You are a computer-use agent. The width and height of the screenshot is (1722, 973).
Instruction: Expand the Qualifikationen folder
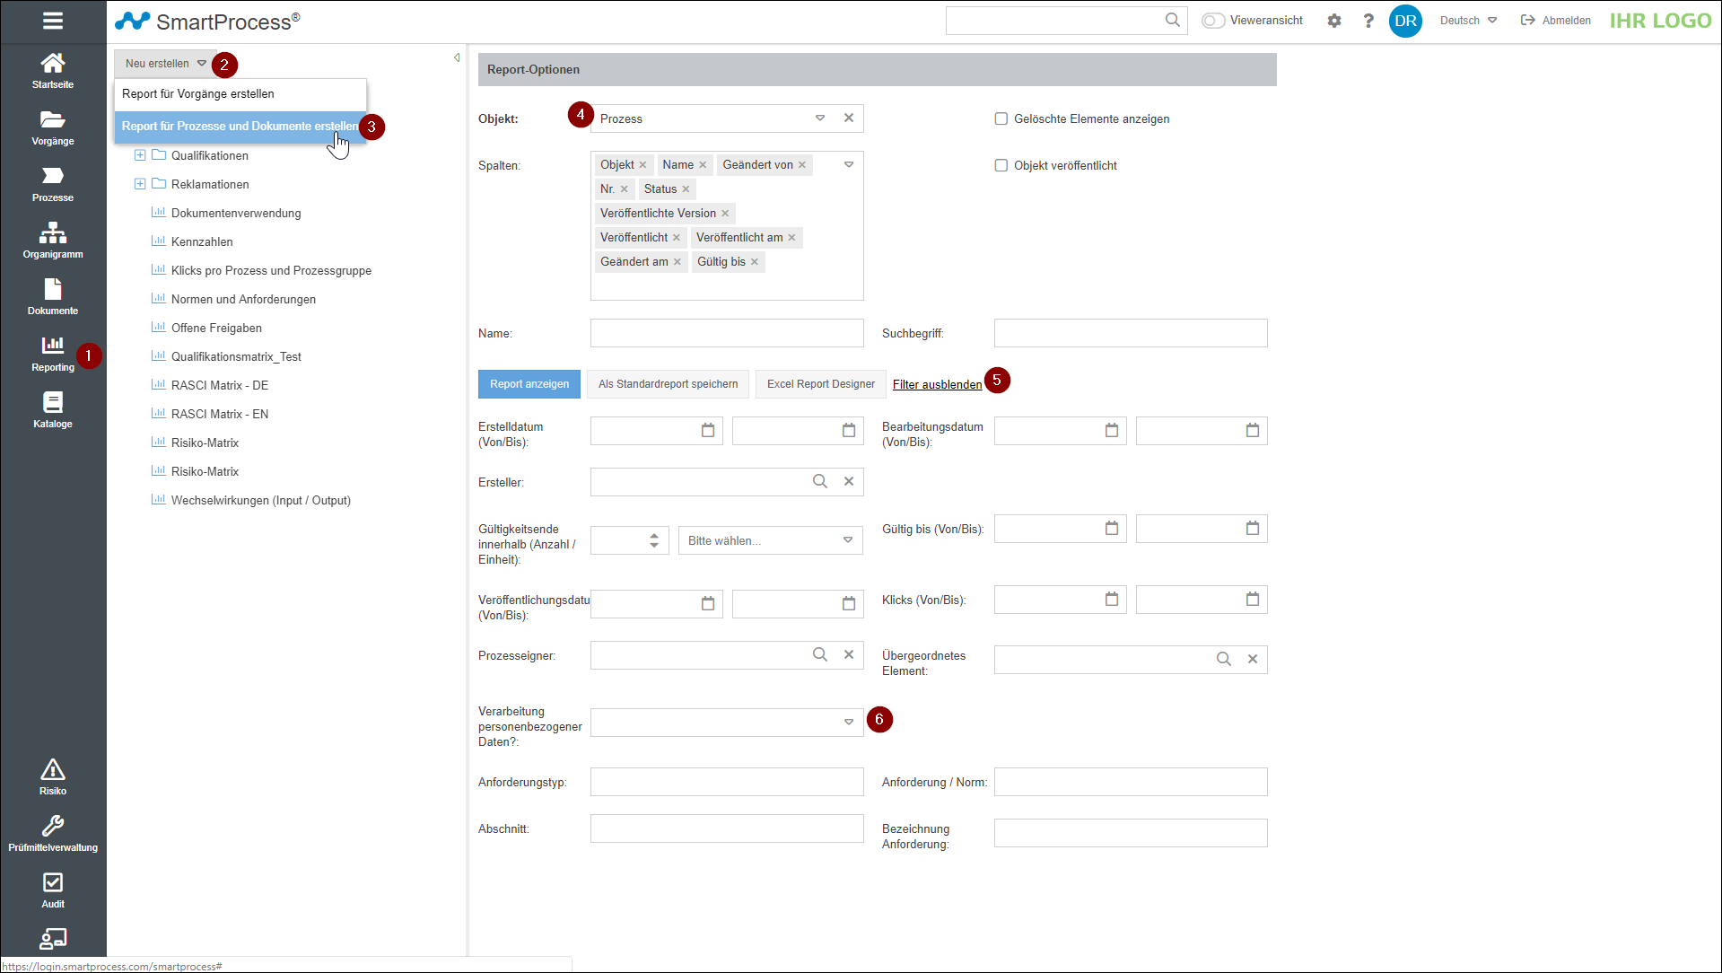140,155
